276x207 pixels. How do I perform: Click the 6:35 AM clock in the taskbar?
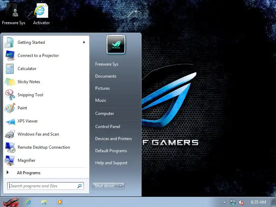[x=258, y=202]
